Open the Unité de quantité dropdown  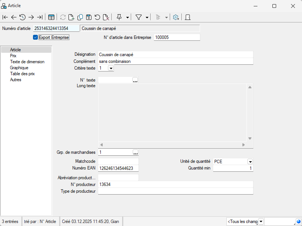250,162
